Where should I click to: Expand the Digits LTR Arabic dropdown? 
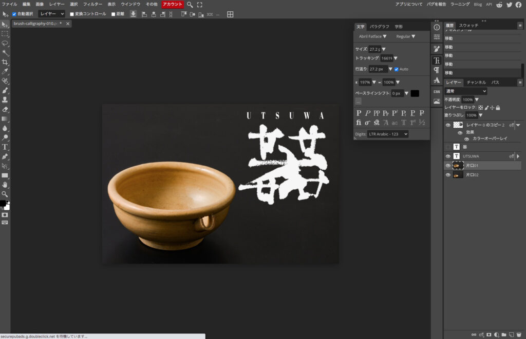click(388, 134)
